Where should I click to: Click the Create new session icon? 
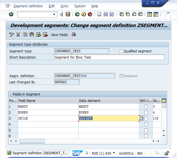(149, 14)
